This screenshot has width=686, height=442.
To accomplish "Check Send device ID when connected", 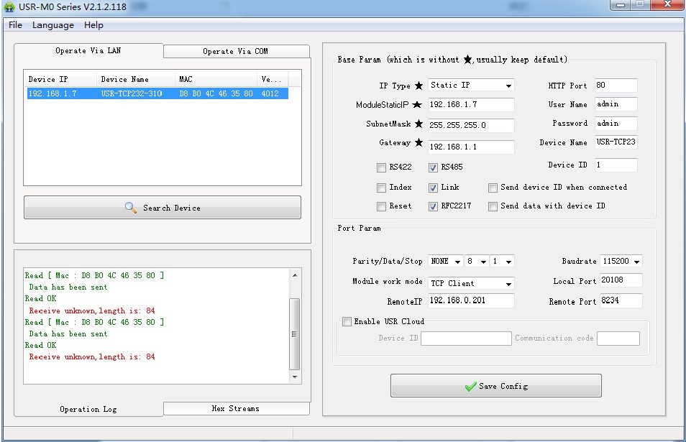I will coord(493,188).
